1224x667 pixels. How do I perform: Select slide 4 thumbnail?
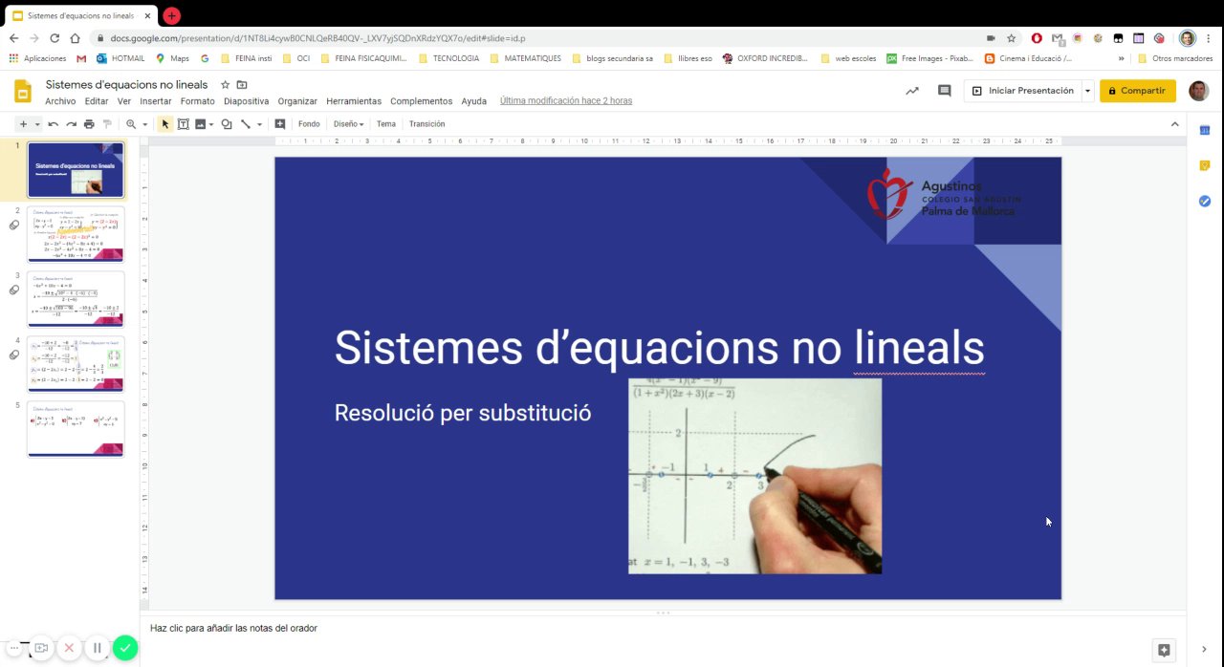point(76,363)
